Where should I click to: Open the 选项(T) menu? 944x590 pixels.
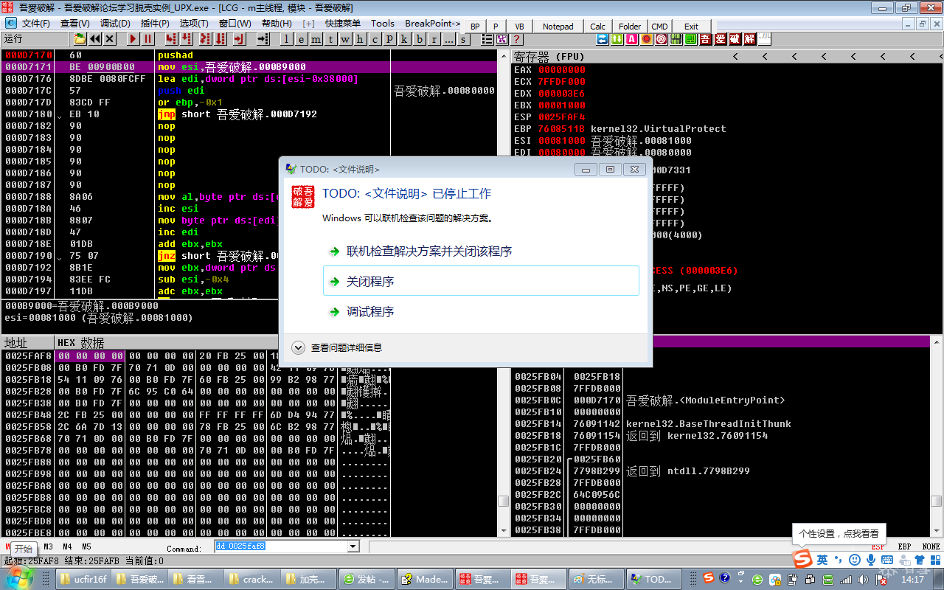coord(195,24)
